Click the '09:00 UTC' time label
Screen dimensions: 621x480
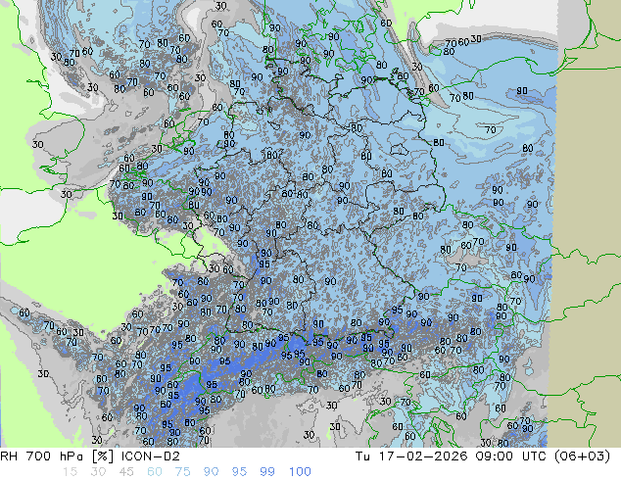point(511,456)
